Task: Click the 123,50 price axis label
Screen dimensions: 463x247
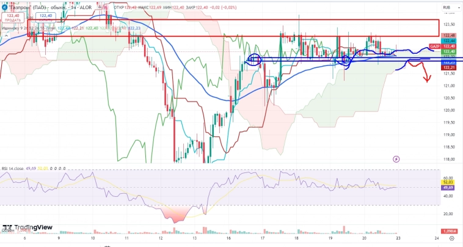Action: [449, 24]
